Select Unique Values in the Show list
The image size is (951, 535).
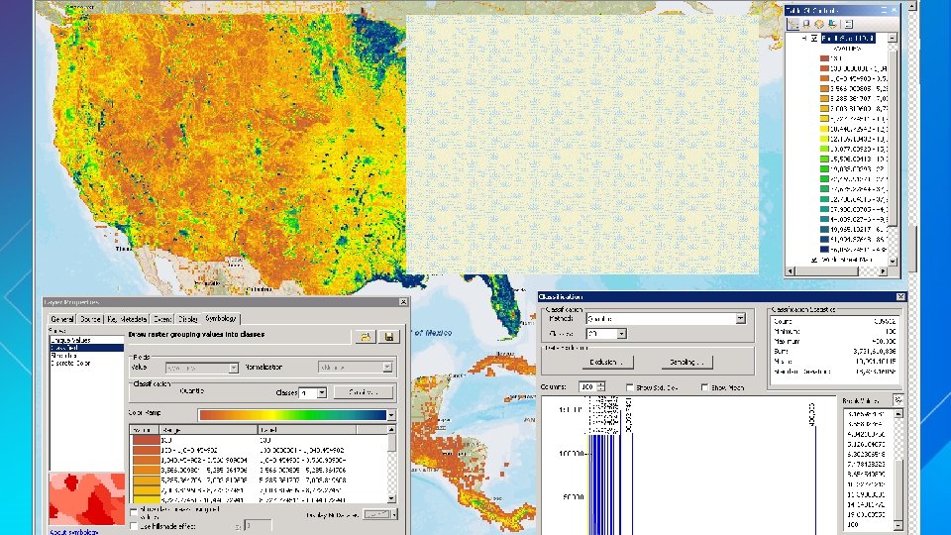69,340
